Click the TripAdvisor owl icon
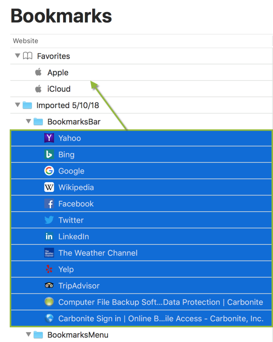Screen dimensions: 273x342 point(49,286)
